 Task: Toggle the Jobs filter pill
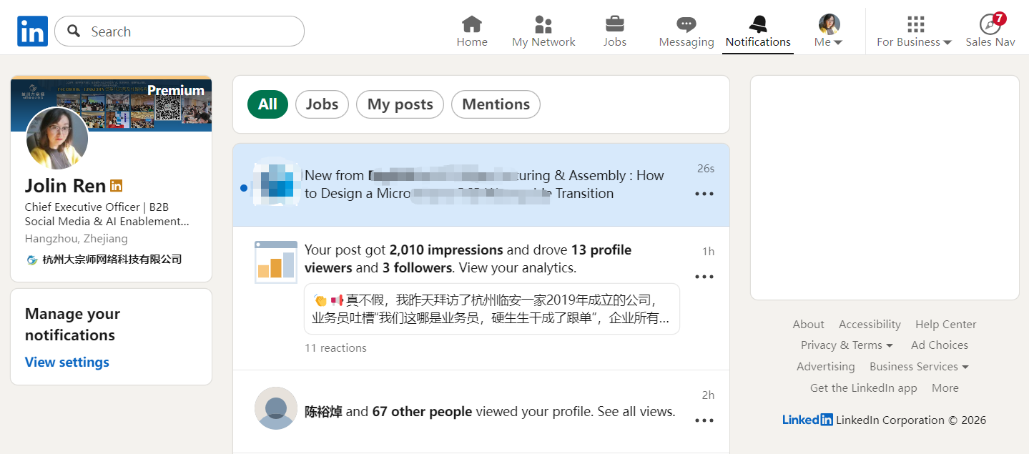click(x=322, y=104)
